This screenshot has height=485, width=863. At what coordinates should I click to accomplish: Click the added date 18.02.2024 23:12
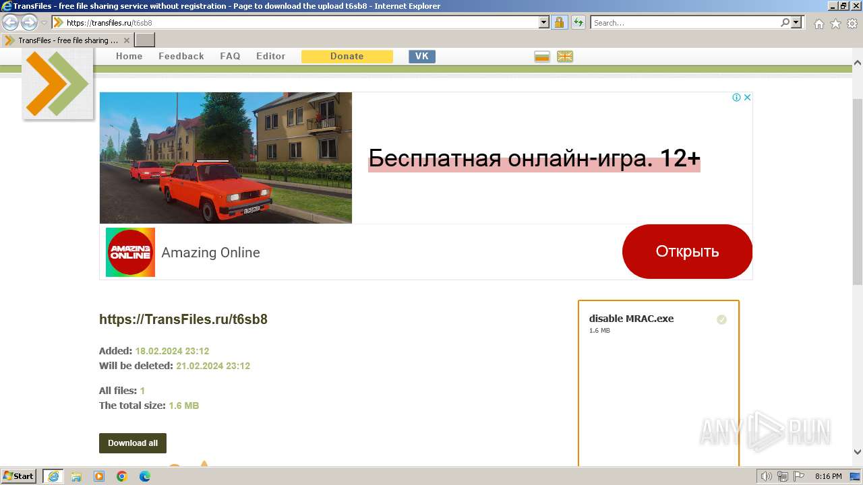pyautogui.click(x=172, y=351)
